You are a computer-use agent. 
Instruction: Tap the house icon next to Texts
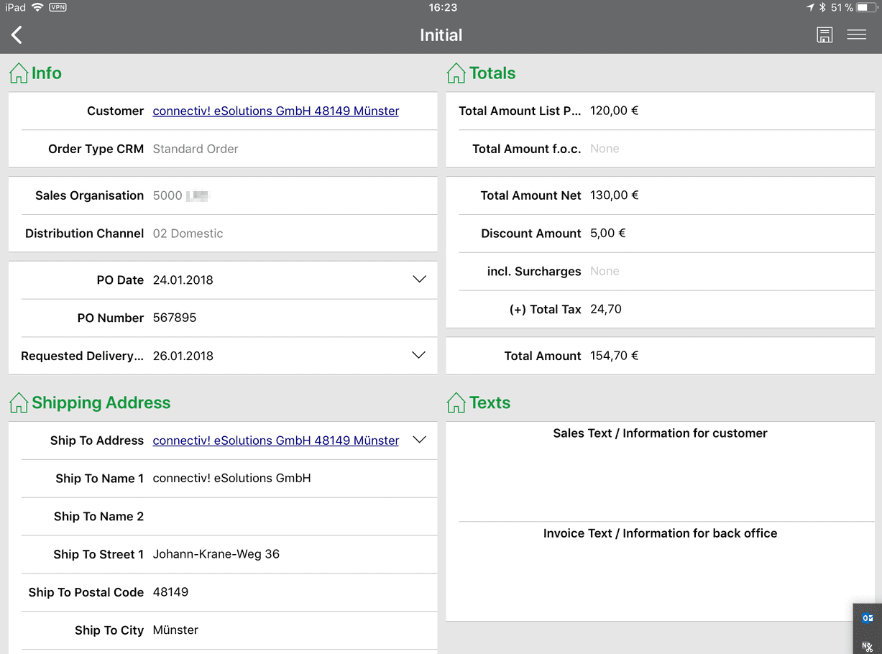click(456, 402)
